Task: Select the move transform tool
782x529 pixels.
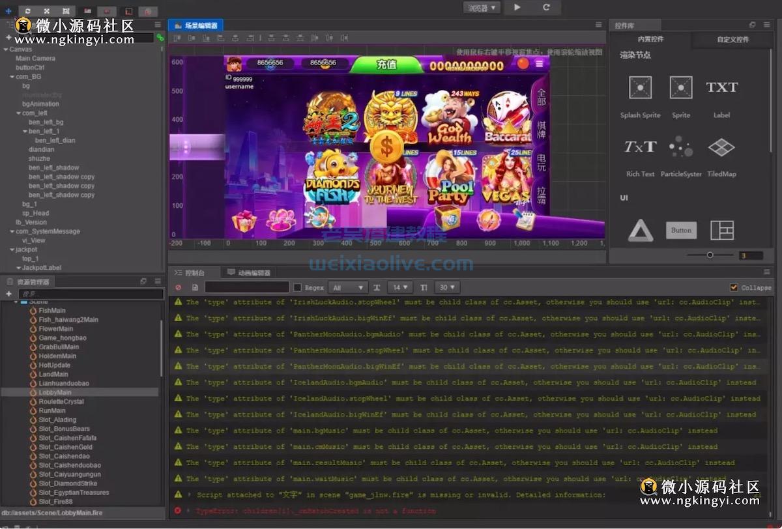Action: coord(8,11)
